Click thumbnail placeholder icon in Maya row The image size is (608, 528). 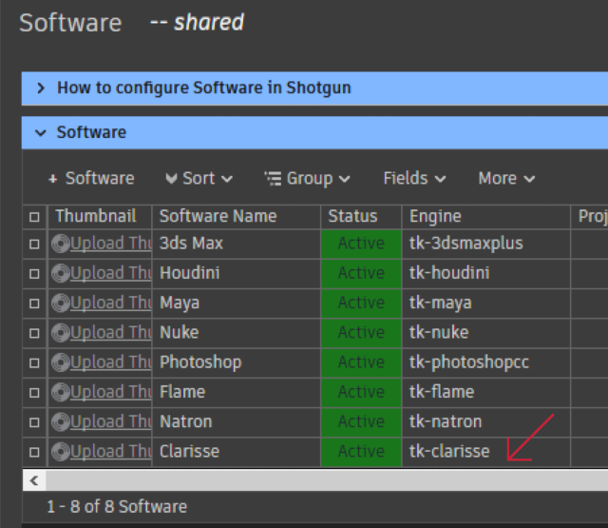tap(61, 303)
